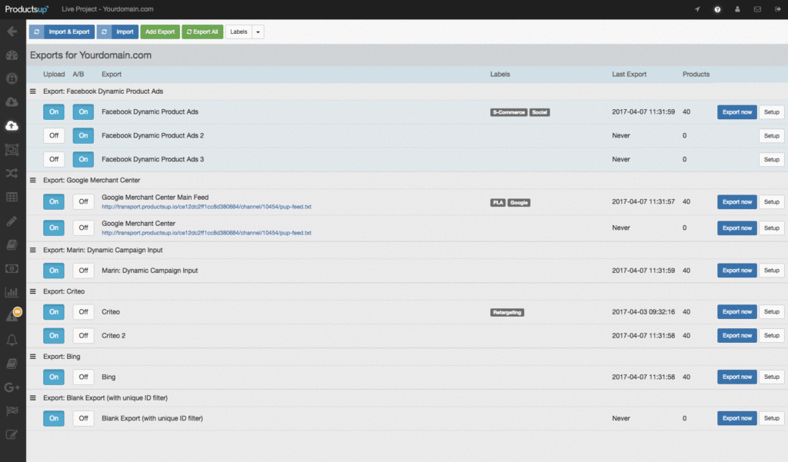Click the S-Commerce label tag
788x462 pixels.
[509, 112]
